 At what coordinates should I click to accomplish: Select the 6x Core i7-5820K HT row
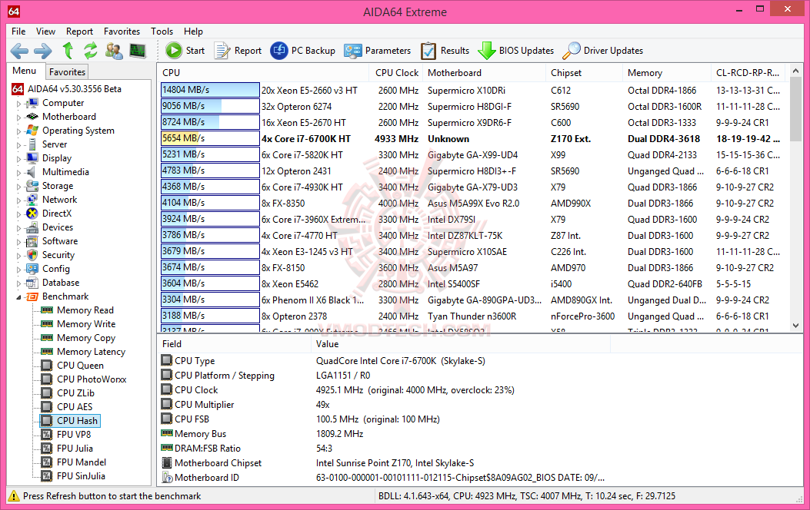coord(472,154)
